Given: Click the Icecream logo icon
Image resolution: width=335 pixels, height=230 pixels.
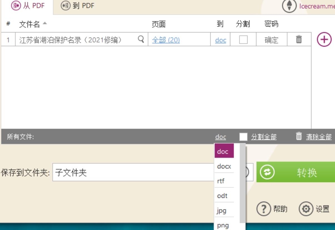Looking at the screenshot, I should click(x=290, y=6).
